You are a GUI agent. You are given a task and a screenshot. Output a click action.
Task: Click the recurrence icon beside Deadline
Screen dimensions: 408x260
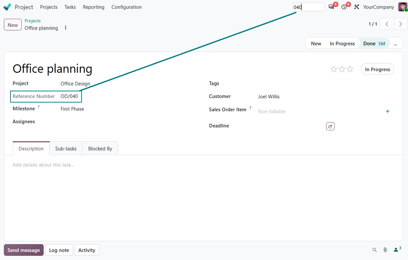click(330, 126)
